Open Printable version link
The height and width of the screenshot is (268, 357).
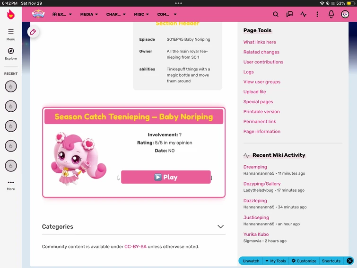pos(261,112)
